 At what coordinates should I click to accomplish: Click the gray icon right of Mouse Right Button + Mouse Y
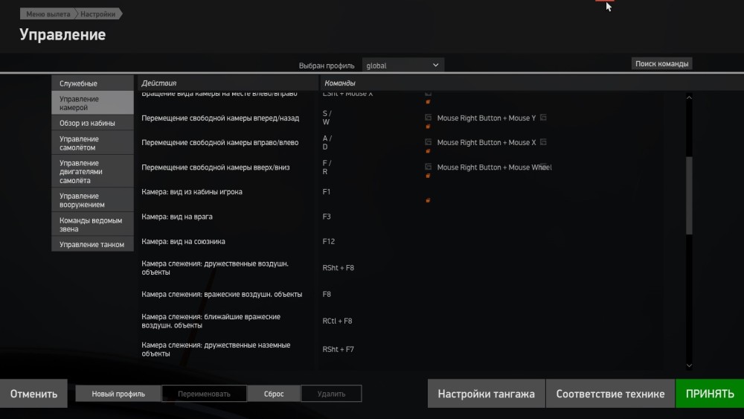pyautogui.click(x=543, y=117)
